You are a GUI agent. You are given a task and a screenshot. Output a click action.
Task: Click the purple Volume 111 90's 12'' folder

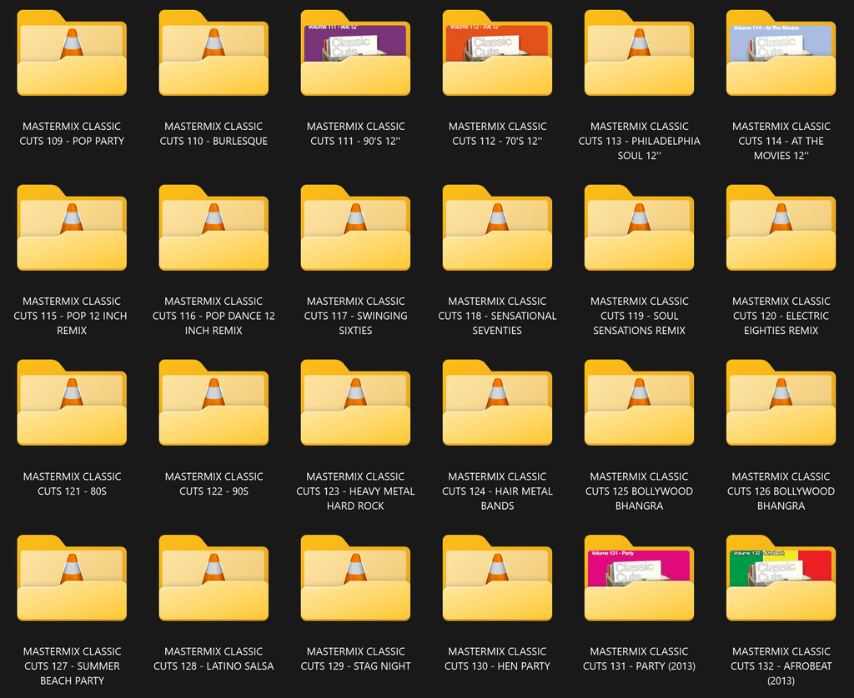pyautogui.click(x=355, y=52)
